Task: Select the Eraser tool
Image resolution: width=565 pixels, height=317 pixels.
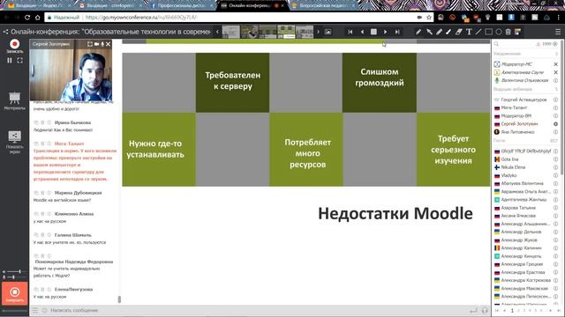Action: point(459,32)
